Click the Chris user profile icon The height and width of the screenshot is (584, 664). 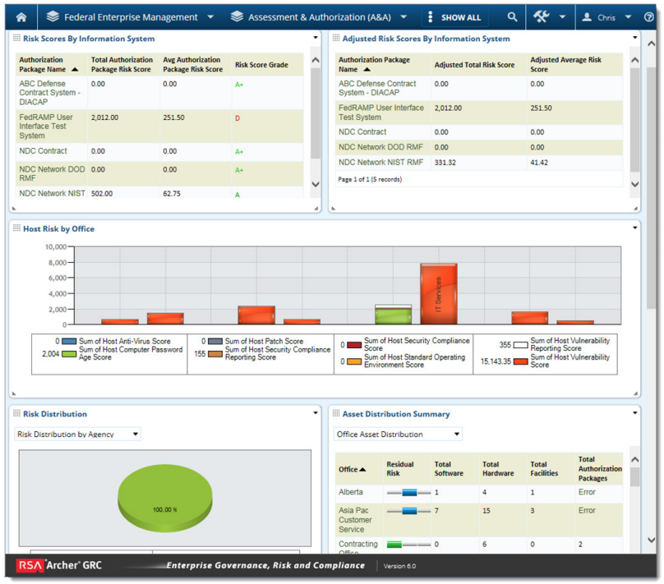point(587,17)
